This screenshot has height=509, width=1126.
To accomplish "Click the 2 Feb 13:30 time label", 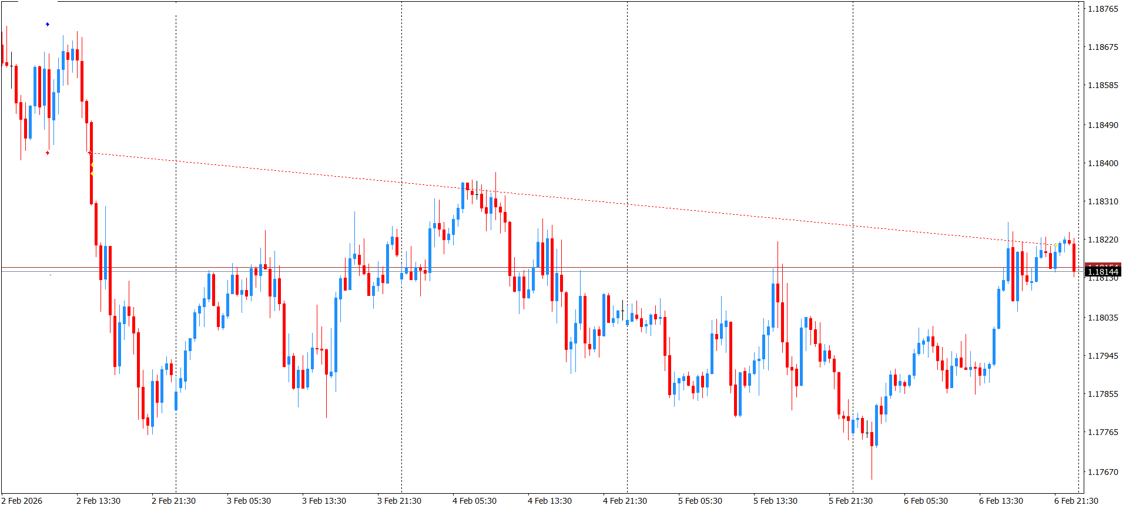I will [x=98, y=501].
